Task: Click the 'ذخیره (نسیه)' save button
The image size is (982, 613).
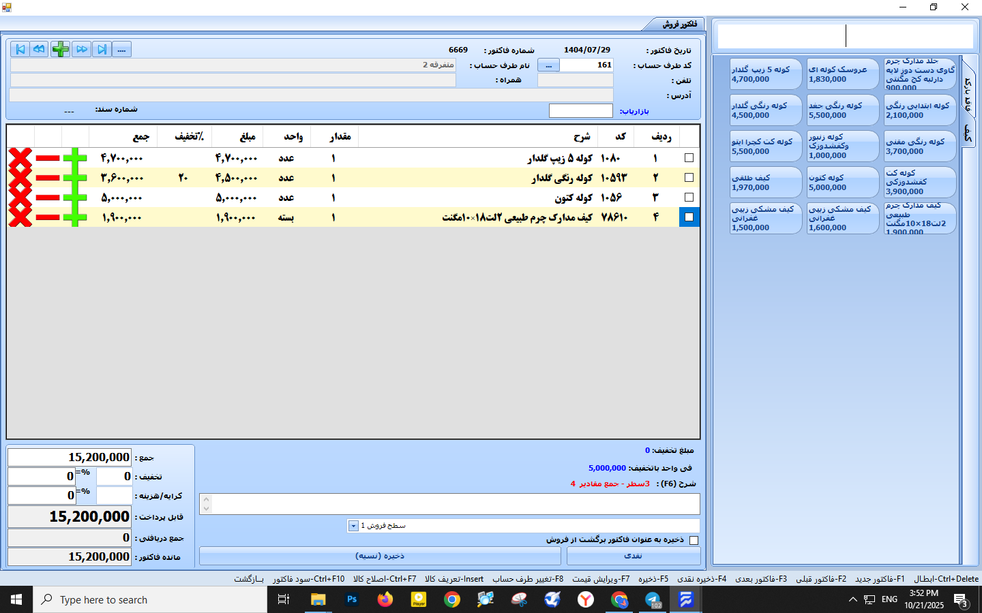Action: point(380,556)
